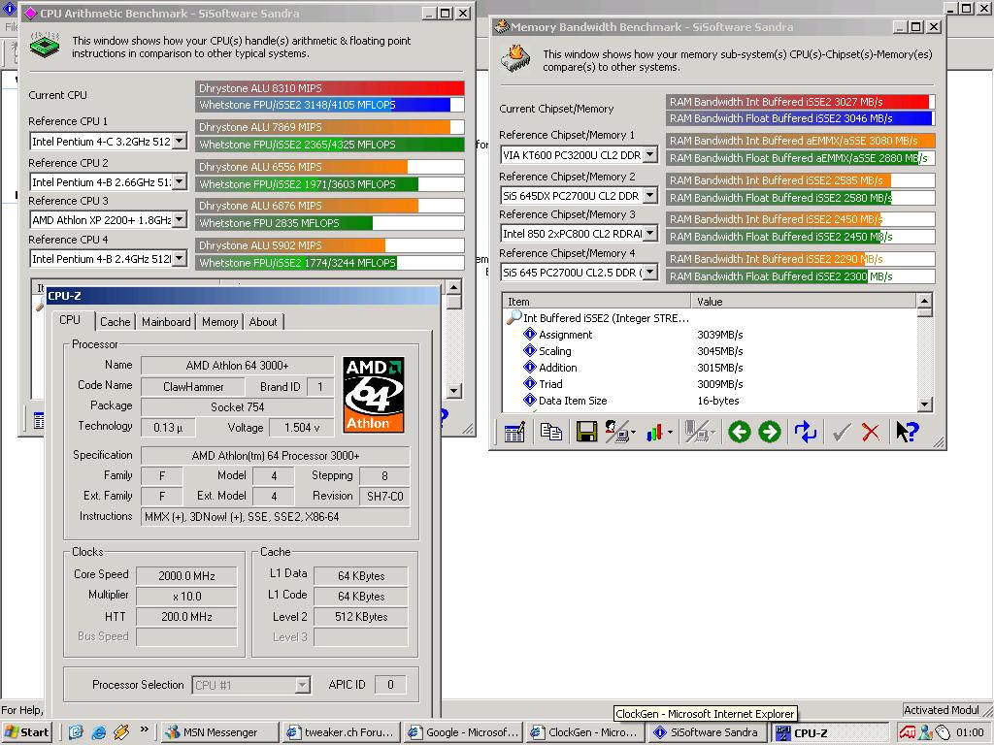Expand Reference Chipset/Memory 1 VIA KT600 dropdown
The width and height of the screenshot is (994, 745).
[649, 155]
